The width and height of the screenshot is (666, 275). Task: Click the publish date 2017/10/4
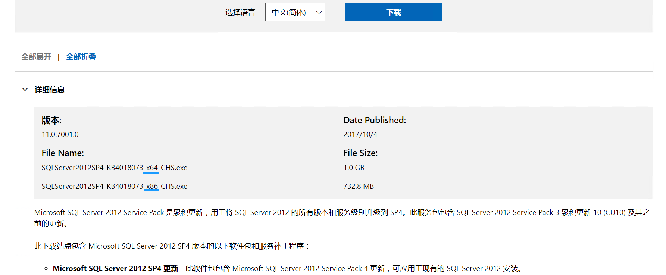pyautogui.click(x=360, y=134)
